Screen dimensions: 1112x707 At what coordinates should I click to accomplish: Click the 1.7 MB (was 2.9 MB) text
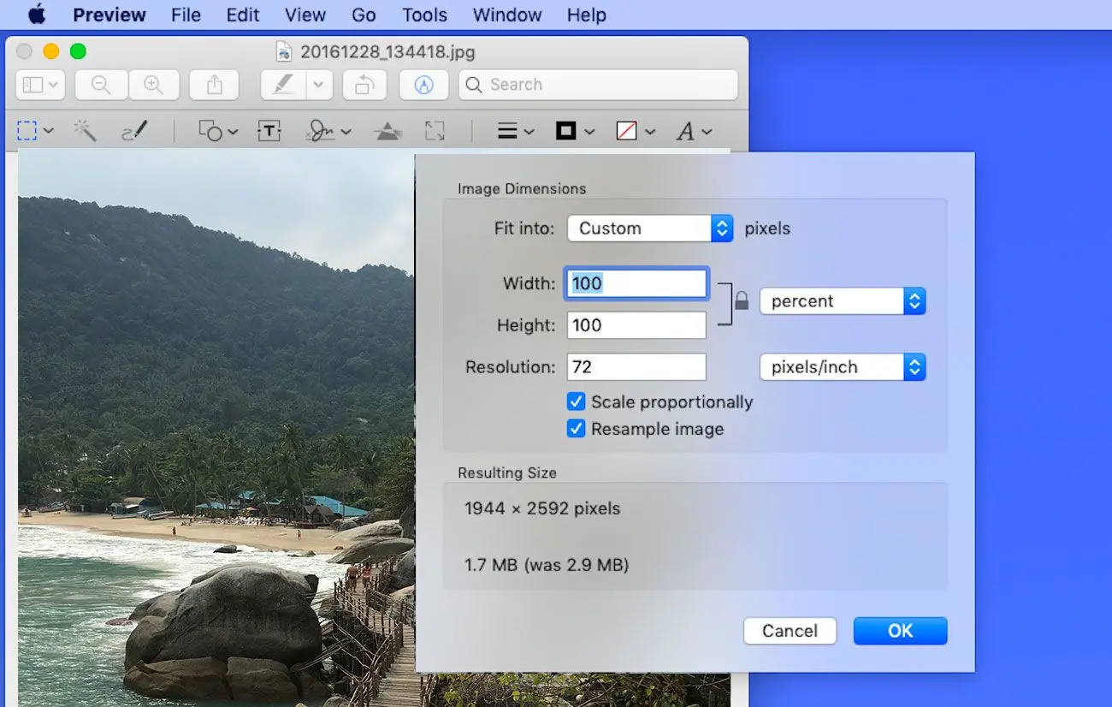(547, 565)
